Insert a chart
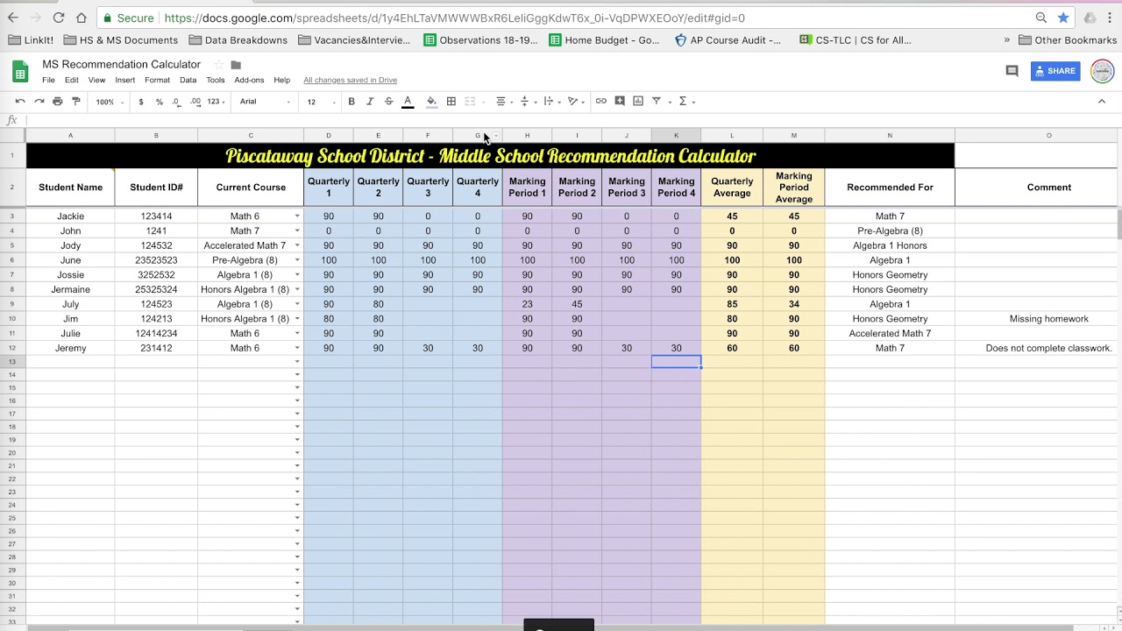 click(638, 102)
